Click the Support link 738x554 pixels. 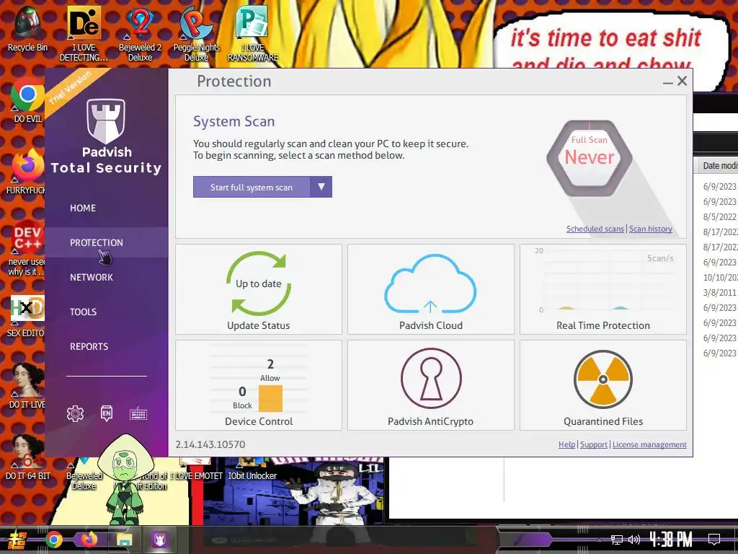point(594,444)
